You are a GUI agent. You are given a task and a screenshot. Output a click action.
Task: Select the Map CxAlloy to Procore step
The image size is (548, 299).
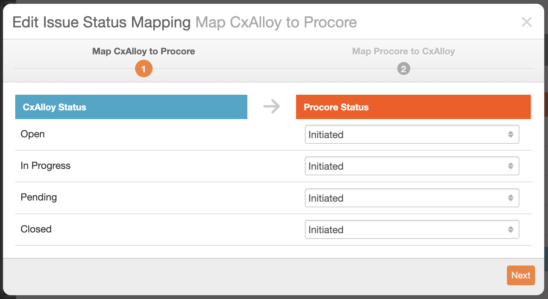click(144, 51)
